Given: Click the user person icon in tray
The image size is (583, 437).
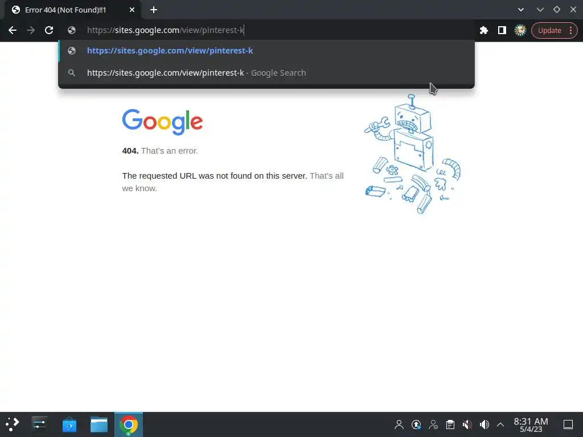Looking at the screenshot, I should 399,424.
